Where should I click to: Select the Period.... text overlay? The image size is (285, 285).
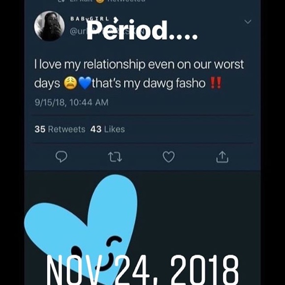[142, 30]
